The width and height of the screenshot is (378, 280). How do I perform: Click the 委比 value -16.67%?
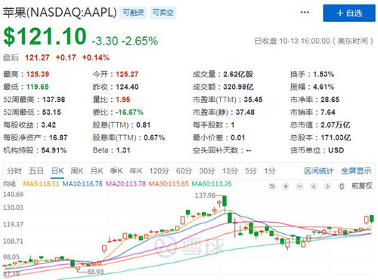129,112
